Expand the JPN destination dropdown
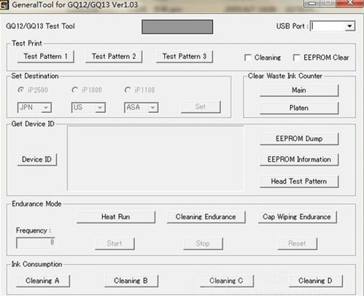364x296 pixels. pyautogui.click(x=46, y=107)
